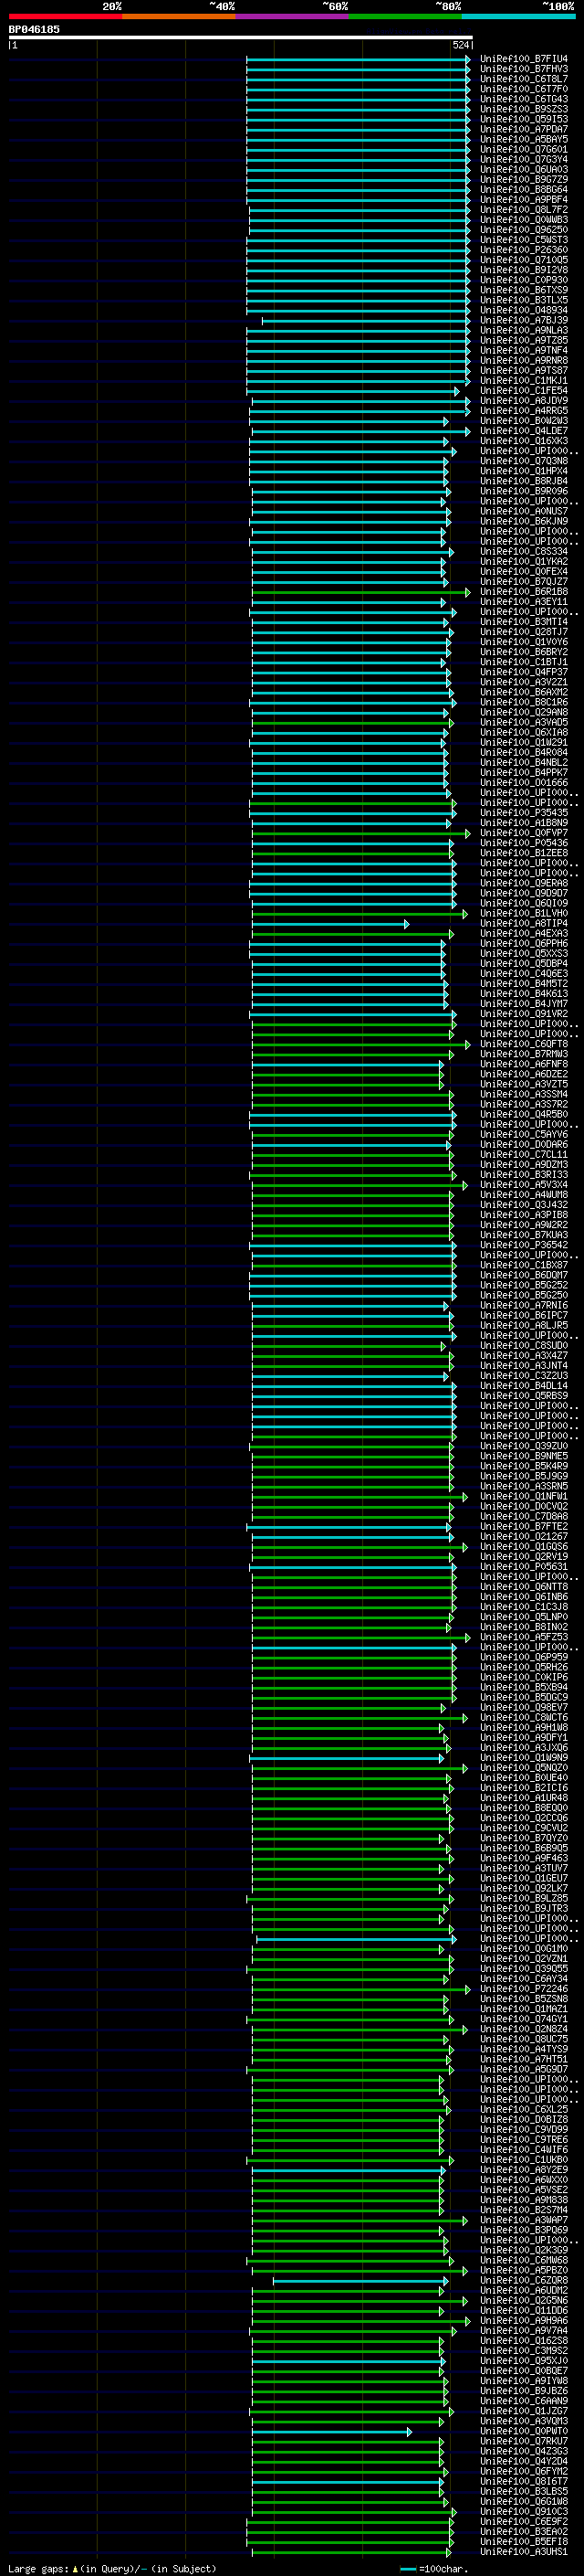The width and height of the screenshot is (584, 2576).
Task: Open hit UniRef100_B9SZS3
Action: [524, 109]
